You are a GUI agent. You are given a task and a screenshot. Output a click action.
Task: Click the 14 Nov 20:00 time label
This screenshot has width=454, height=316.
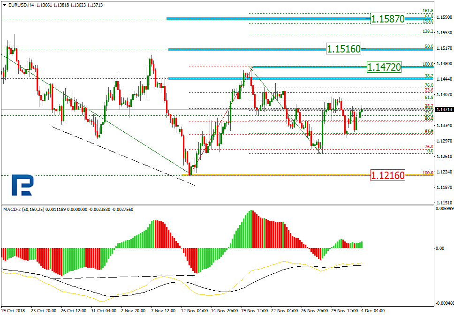pyautogui.click(x=224, y=310)
